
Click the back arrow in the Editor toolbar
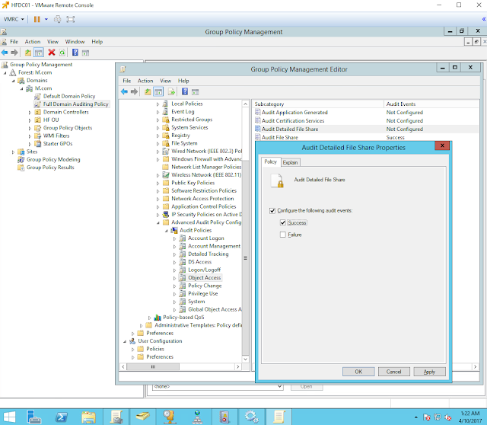pos(124,91)
